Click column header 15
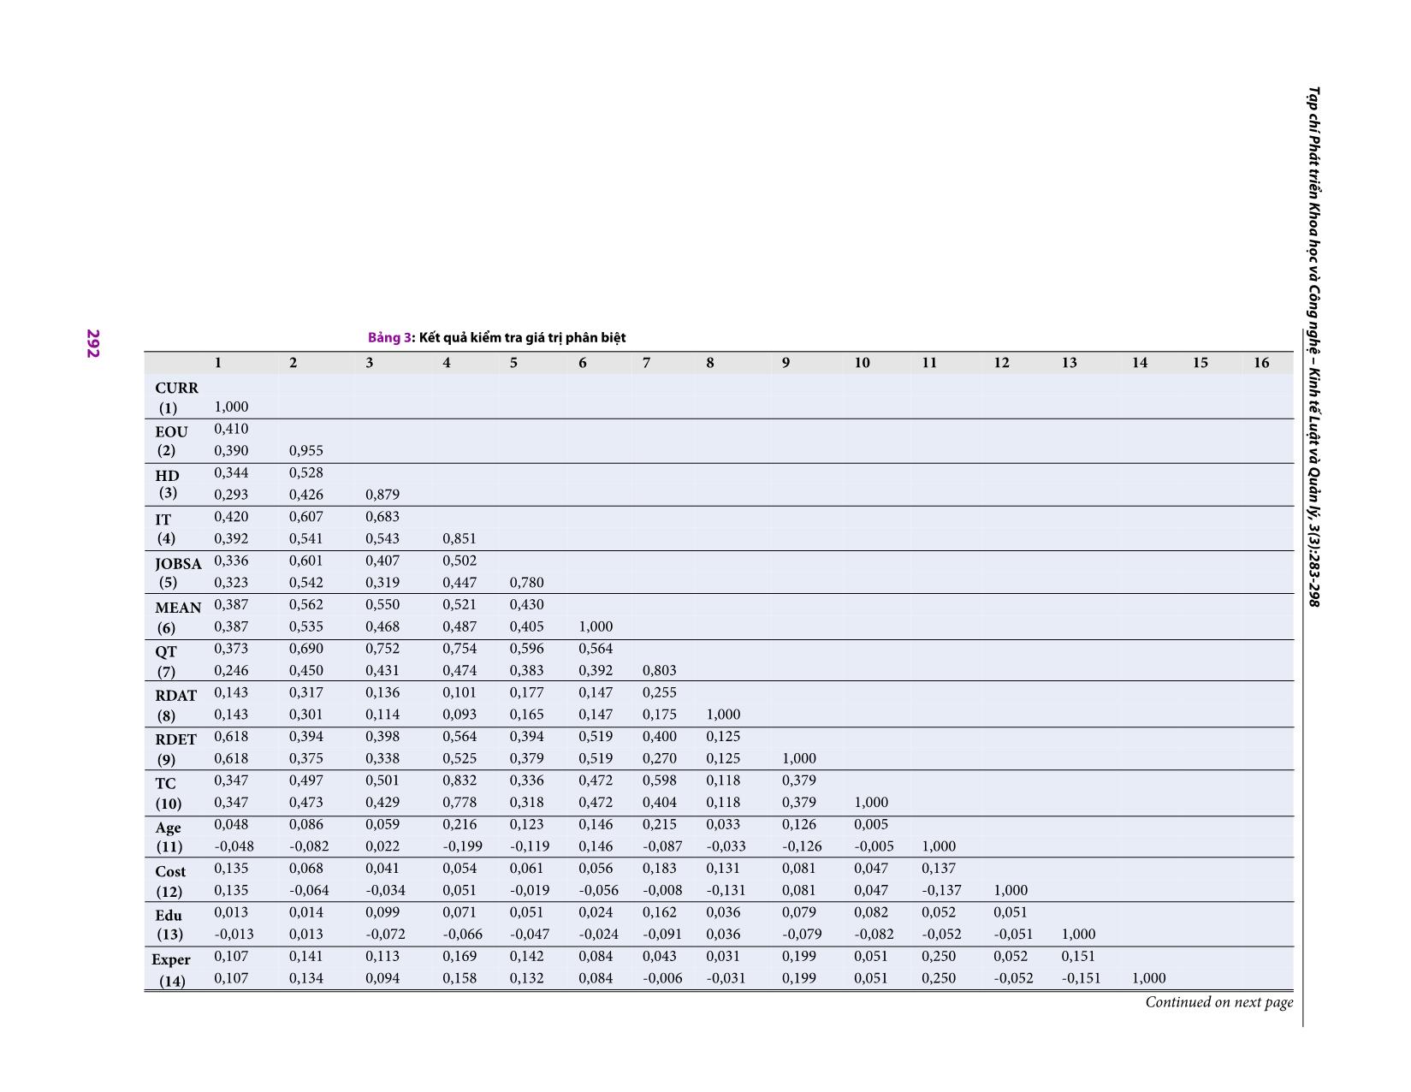This screenshot has width=1411, height=1092. click(1201, 363)
